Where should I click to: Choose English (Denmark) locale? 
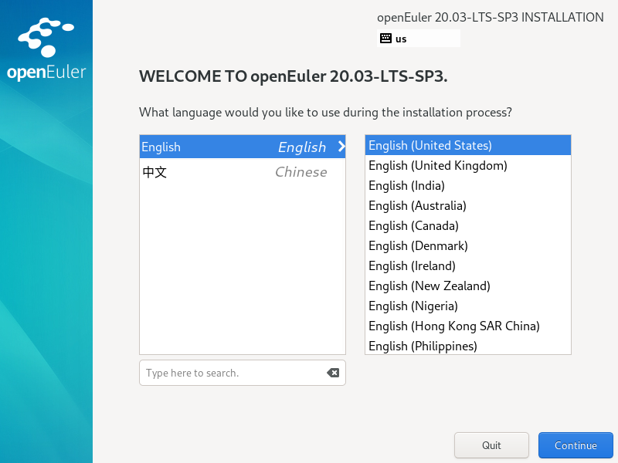click(468, 245)
